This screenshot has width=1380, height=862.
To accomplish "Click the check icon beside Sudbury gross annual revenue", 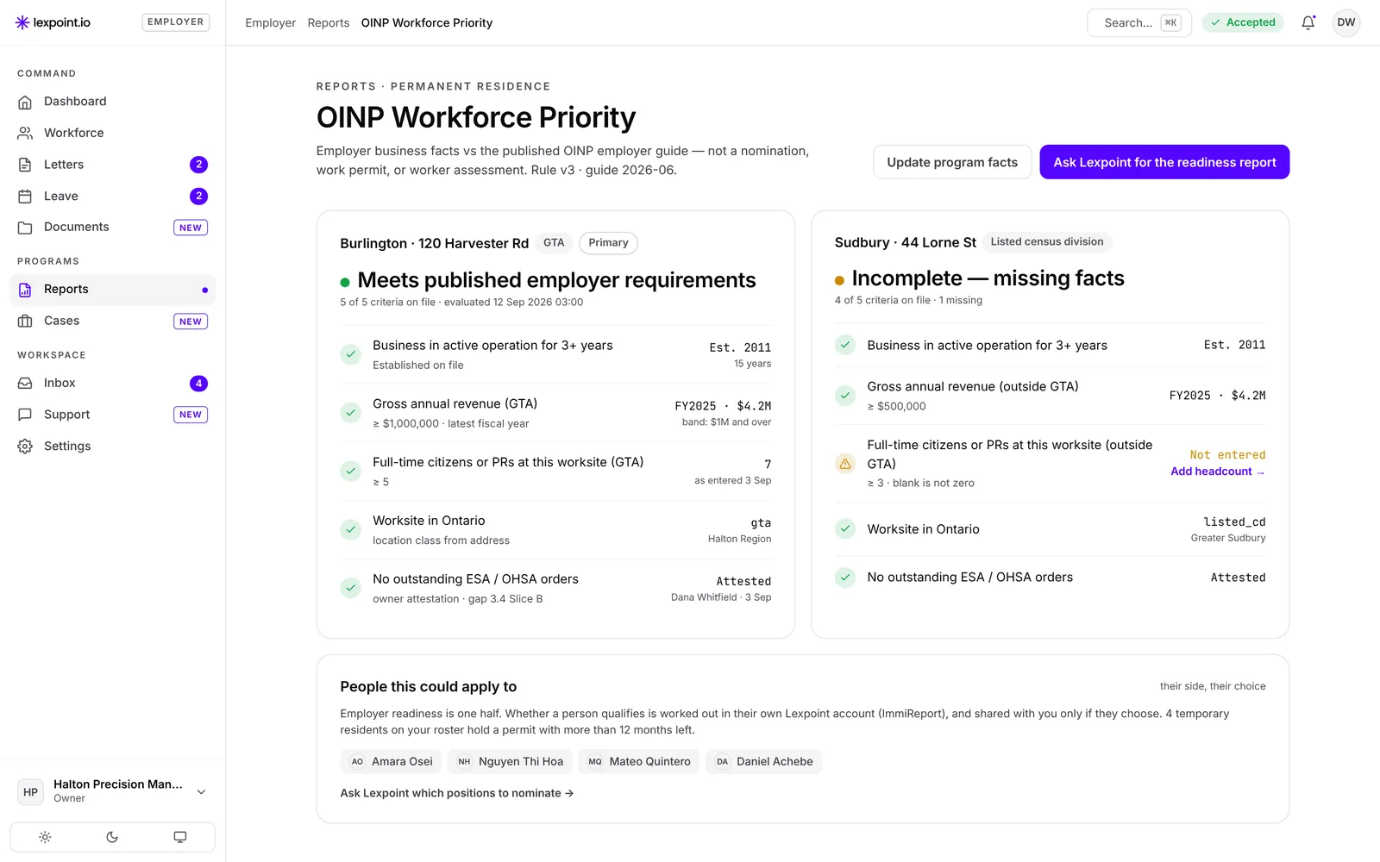I will coord(845,396).
